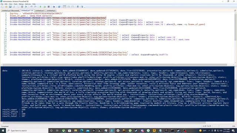
Task: Open the File menu
Action: 2,4
